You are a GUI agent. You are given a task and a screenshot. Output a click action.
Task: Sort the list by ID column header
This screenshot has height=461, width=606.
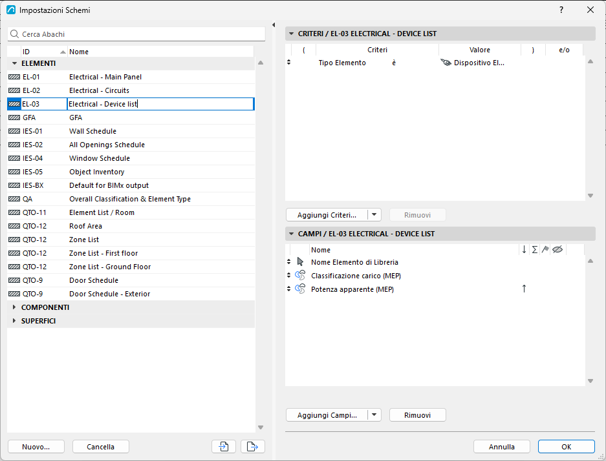[x=44, y=52]
